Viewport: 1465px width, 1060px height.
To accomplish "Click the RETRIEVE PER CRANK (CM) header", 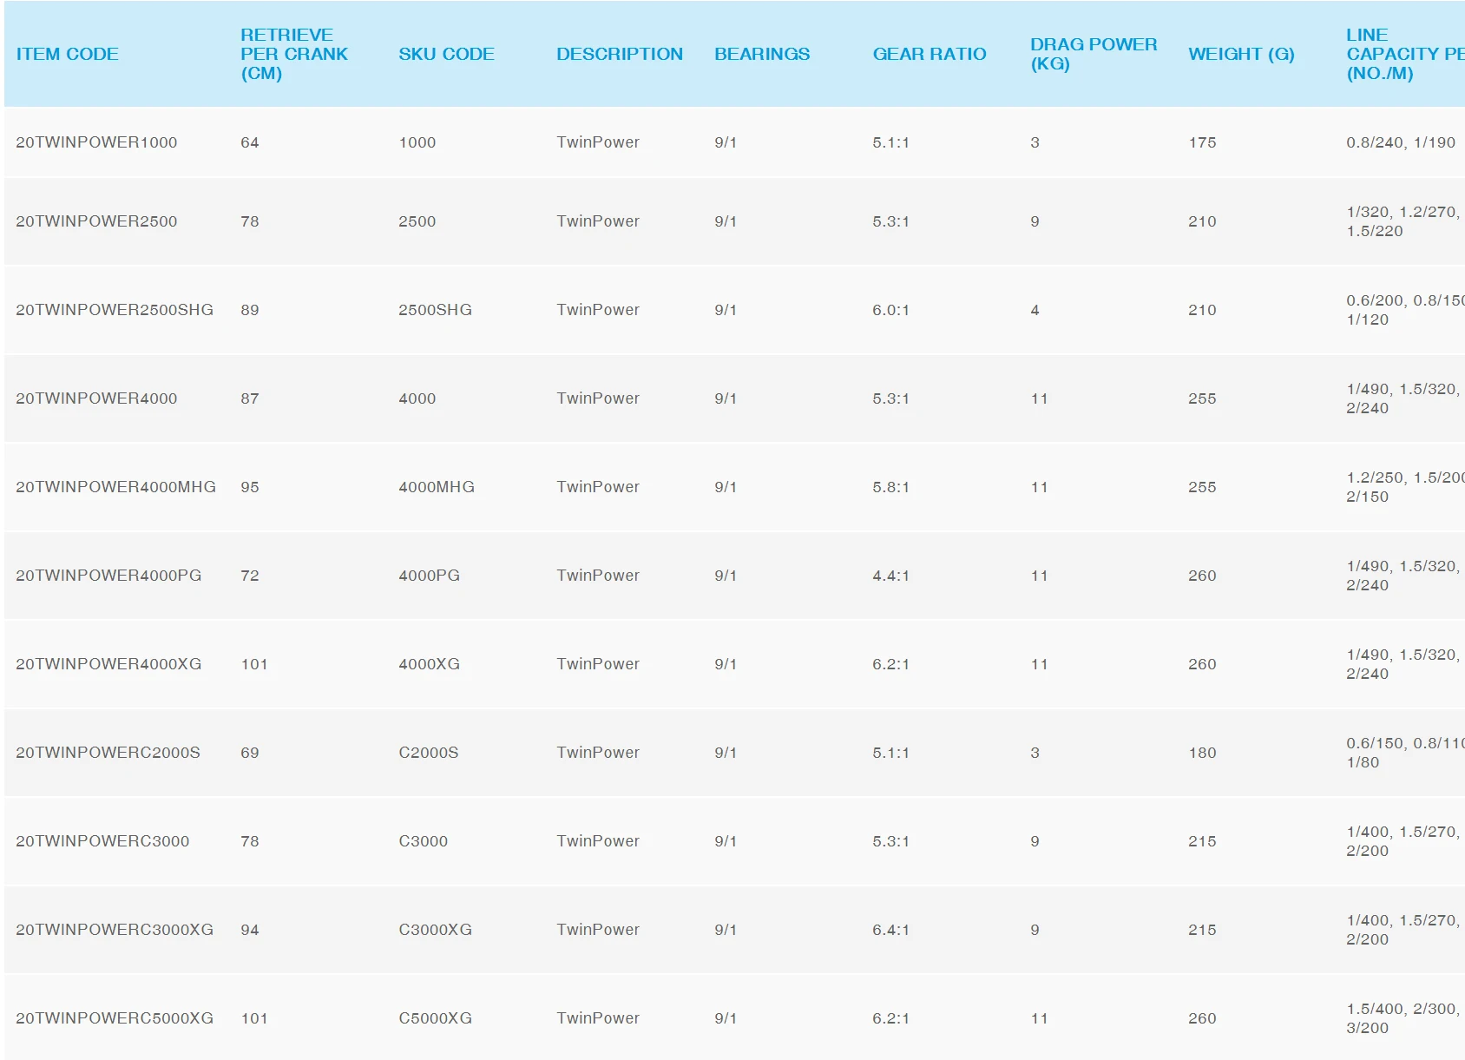I will [293, 54].
